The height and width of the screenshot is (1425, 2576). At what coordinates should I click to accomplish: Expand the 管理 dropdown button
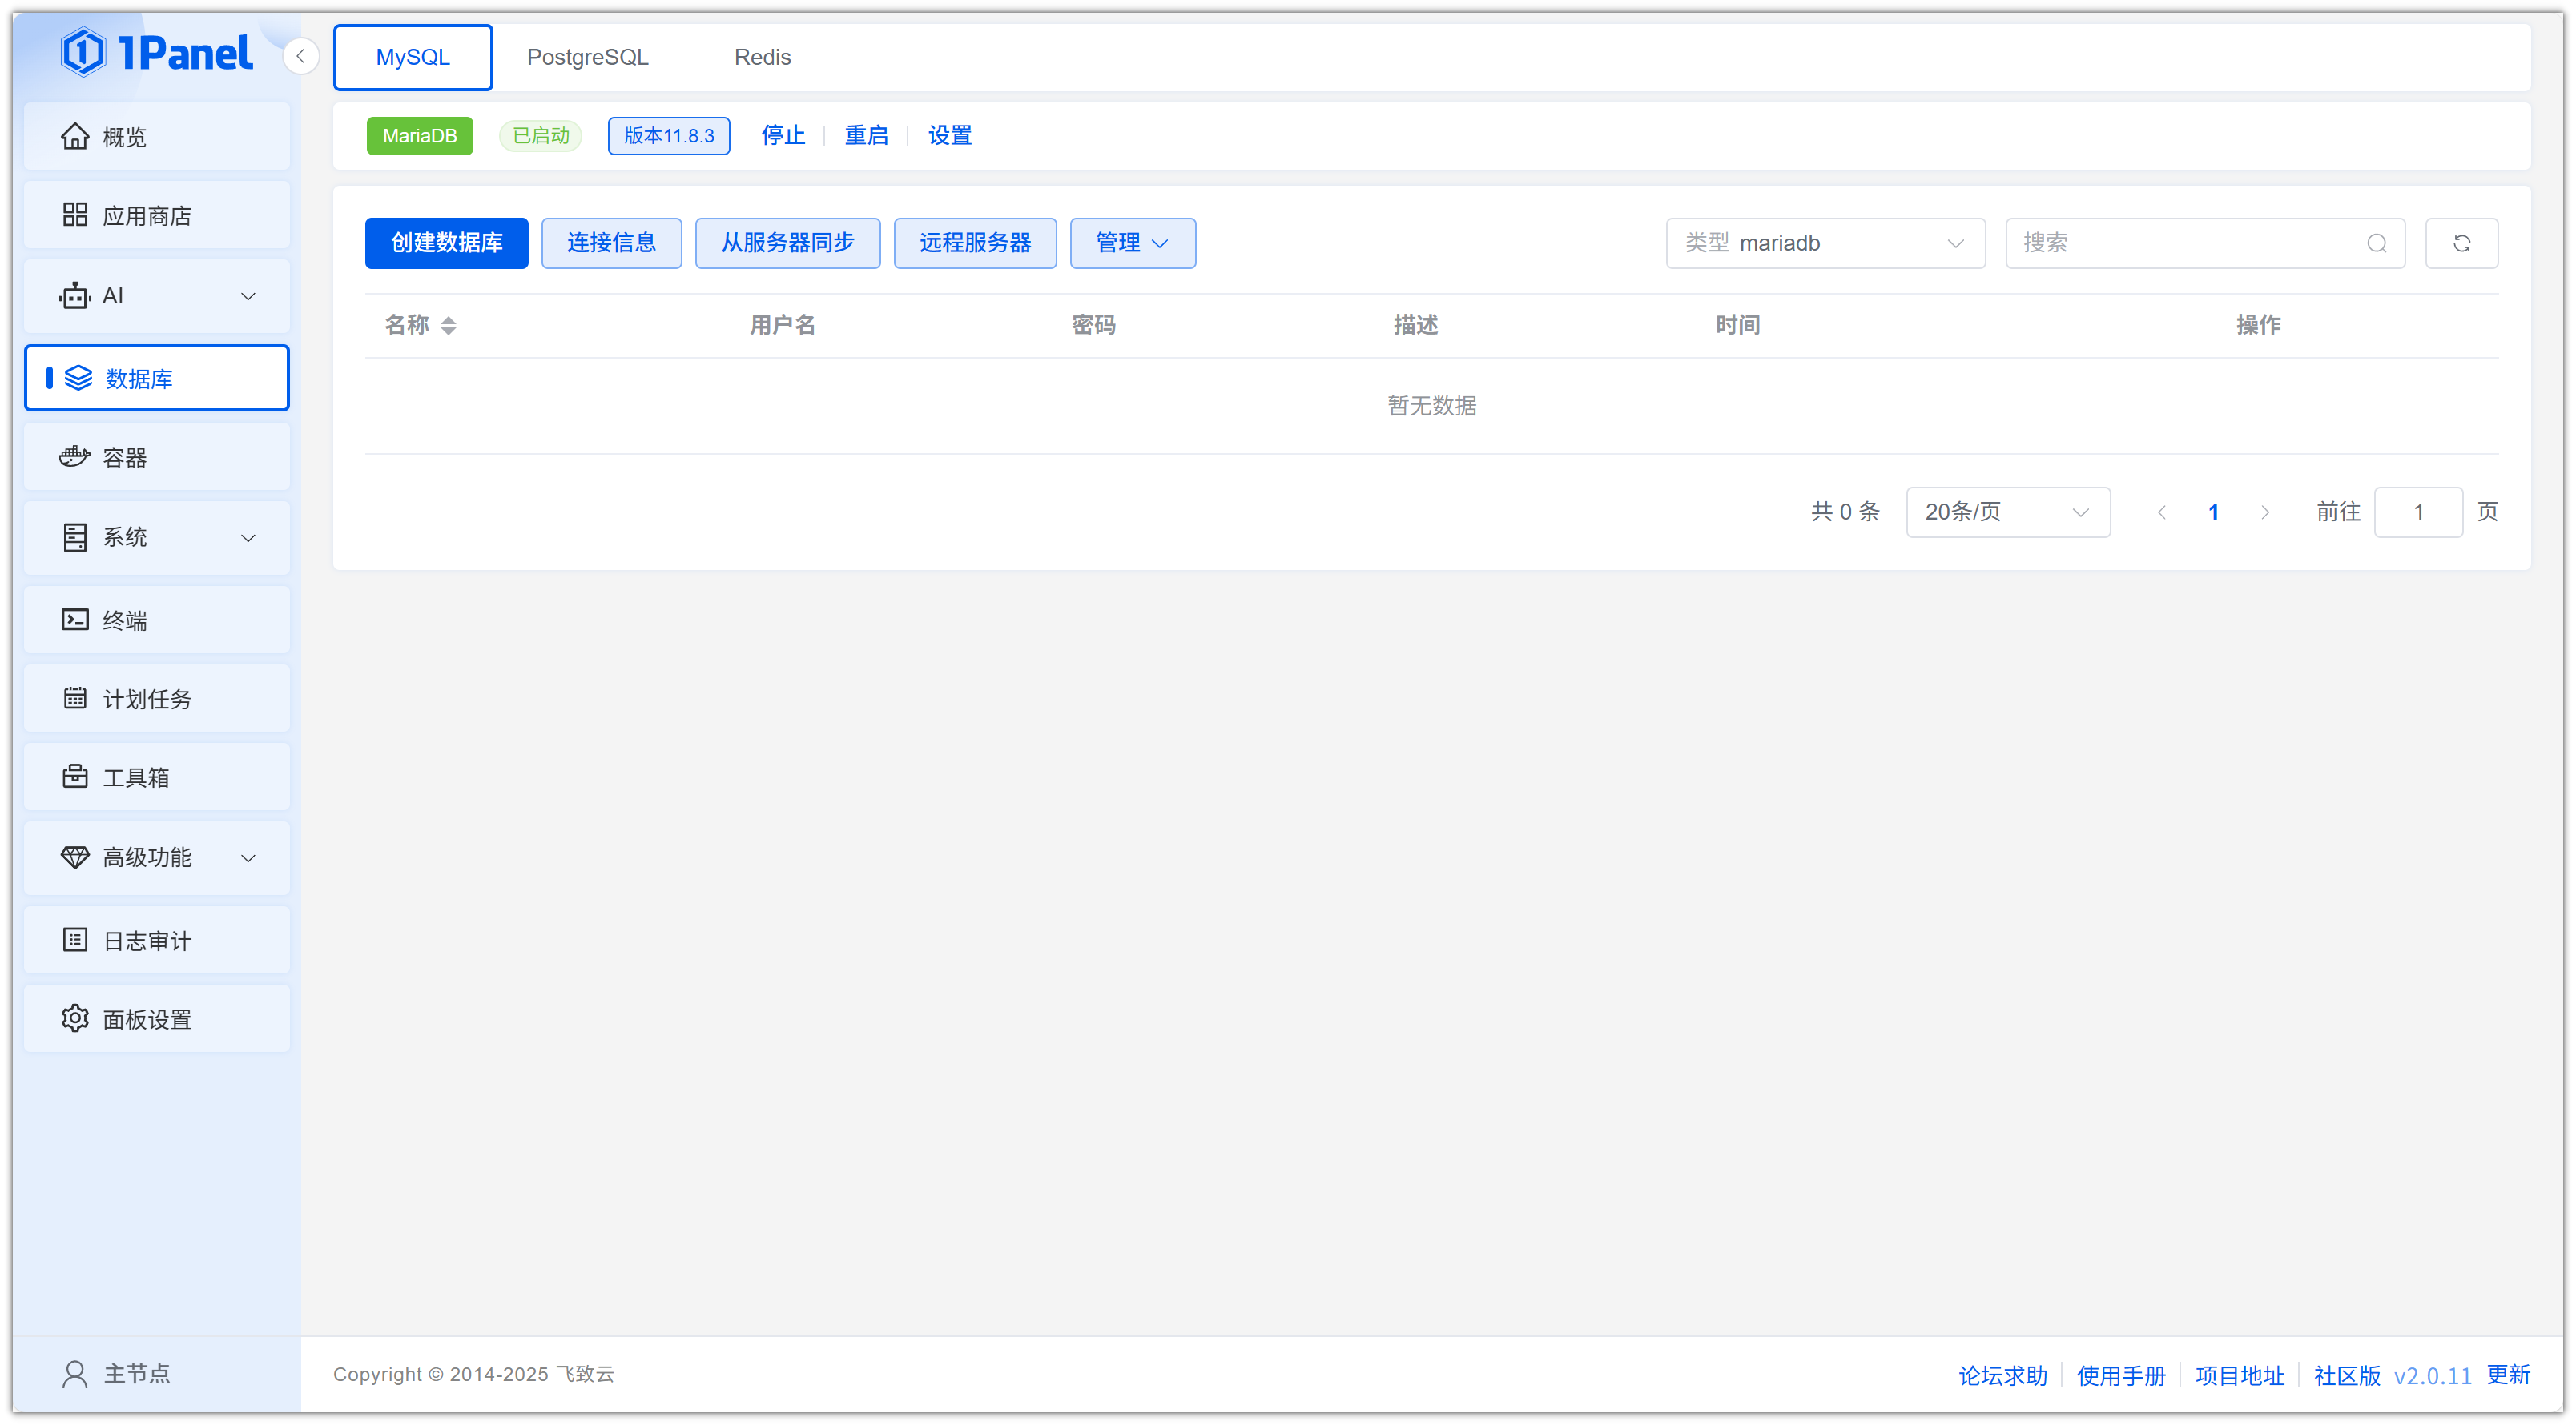point(1132,243)
